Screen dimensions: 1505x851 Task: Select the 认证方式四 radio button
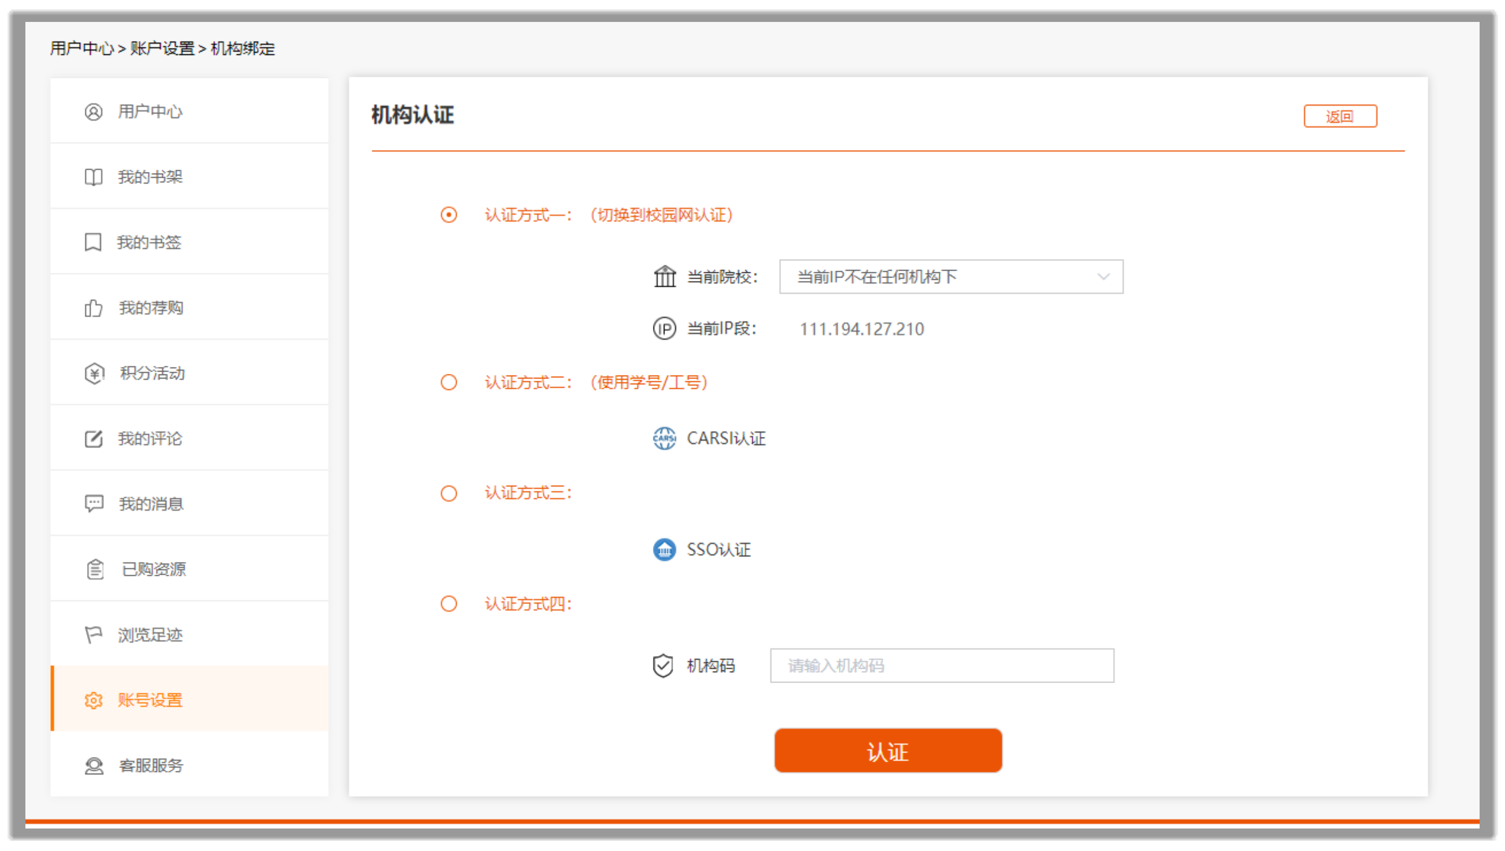point(449,603)
